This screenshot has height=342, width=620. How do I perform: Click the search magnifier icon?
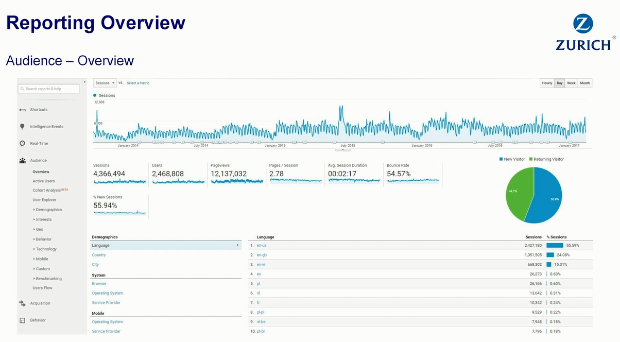pos(23,89)
